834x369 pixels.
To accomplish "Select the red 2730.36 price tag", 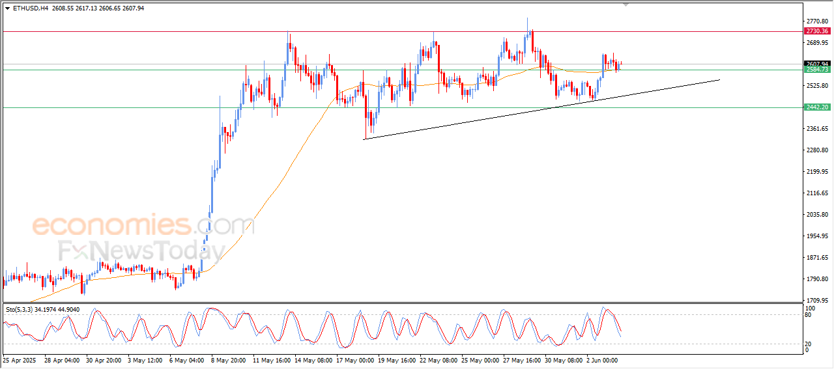I will [816, 31].
